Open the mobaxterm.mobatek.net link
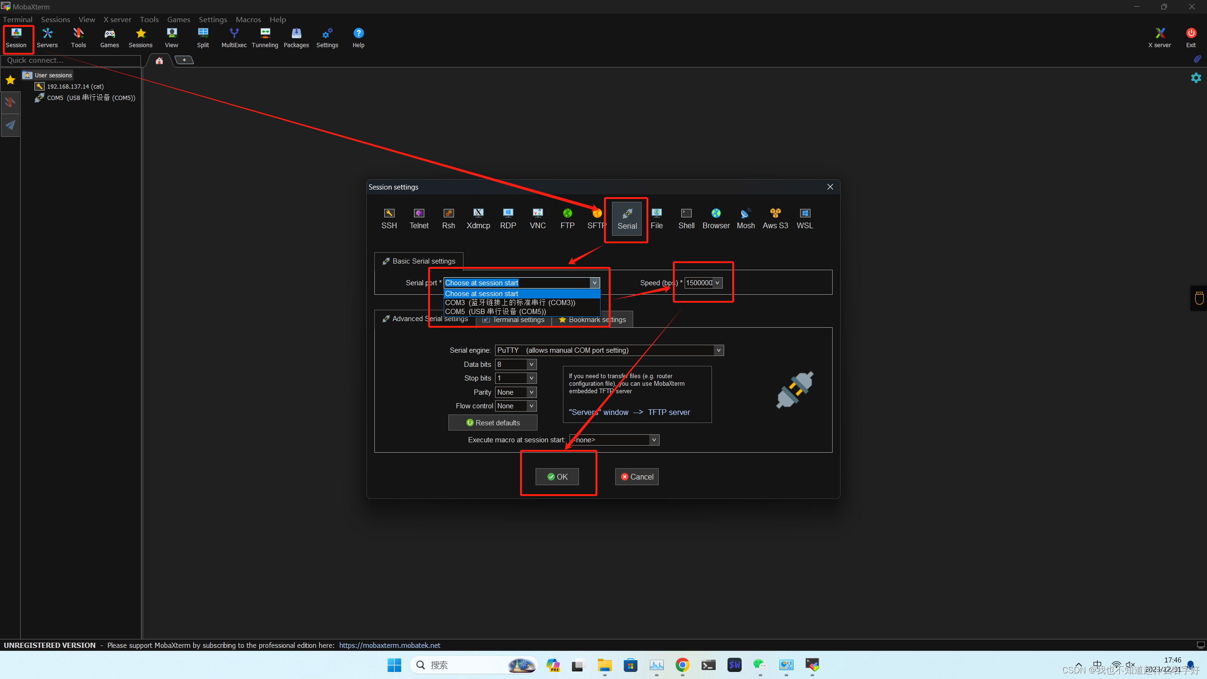Viewport: 1207px width, 679px height. coord(389,646)
